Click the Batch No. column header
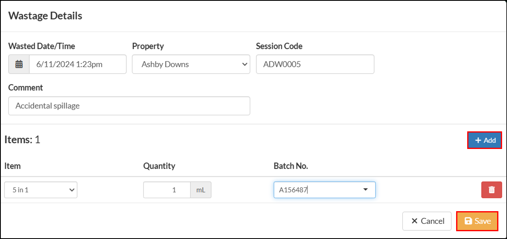 [291, 166]
